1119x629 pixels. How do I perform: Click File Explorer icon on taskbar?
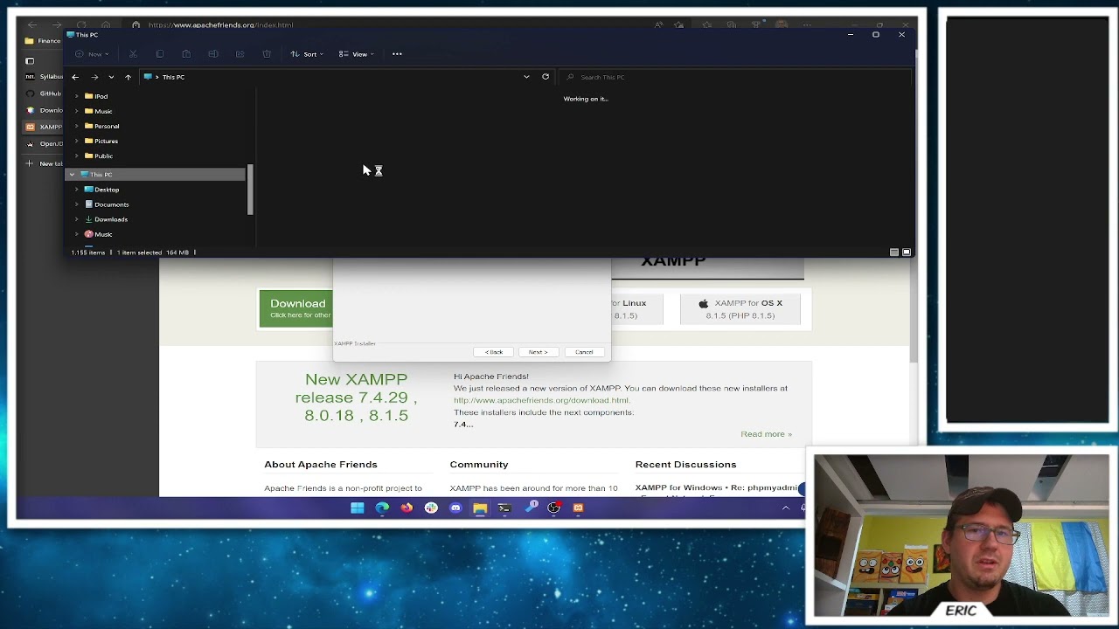click(x=480, y=508)
